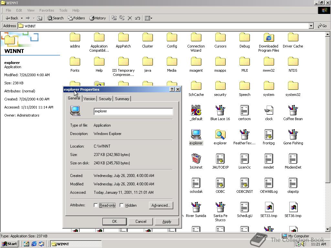The height and width of the screenshot is (248, 331).
Task: Click the Go button
Action: 322,26
